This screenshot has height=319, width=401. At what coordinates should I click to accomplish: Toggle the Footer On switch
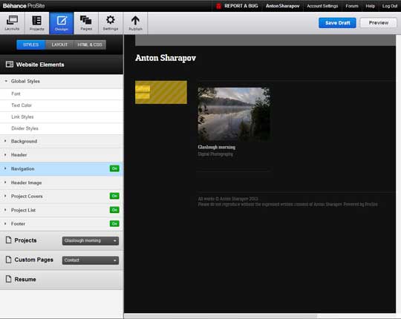pos(114,224)
